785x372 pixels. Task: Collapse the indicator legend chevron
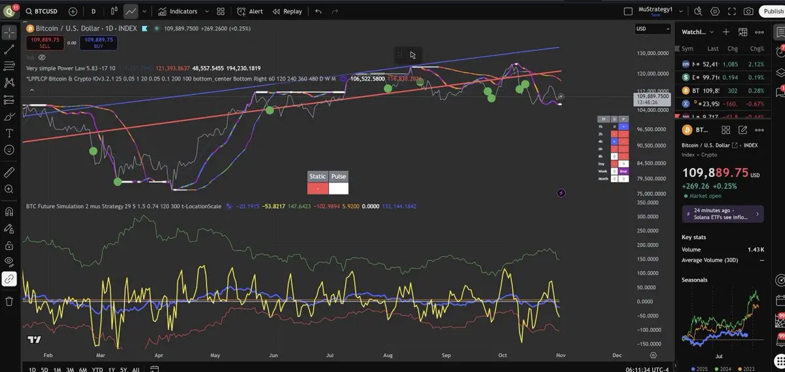31,90
